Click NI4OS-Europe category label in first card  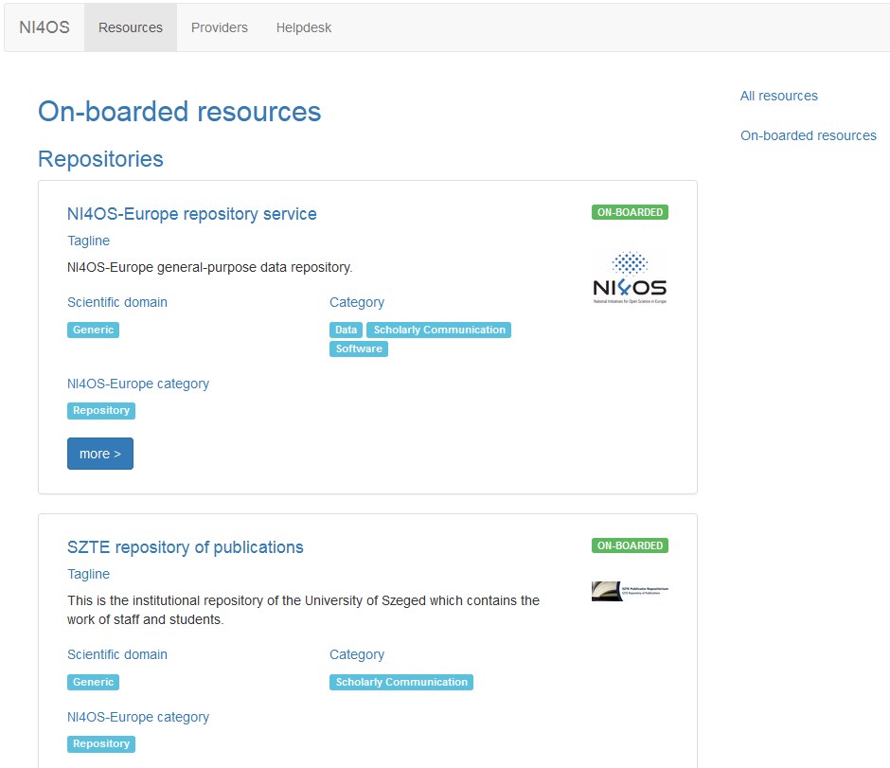pos(138,384)
